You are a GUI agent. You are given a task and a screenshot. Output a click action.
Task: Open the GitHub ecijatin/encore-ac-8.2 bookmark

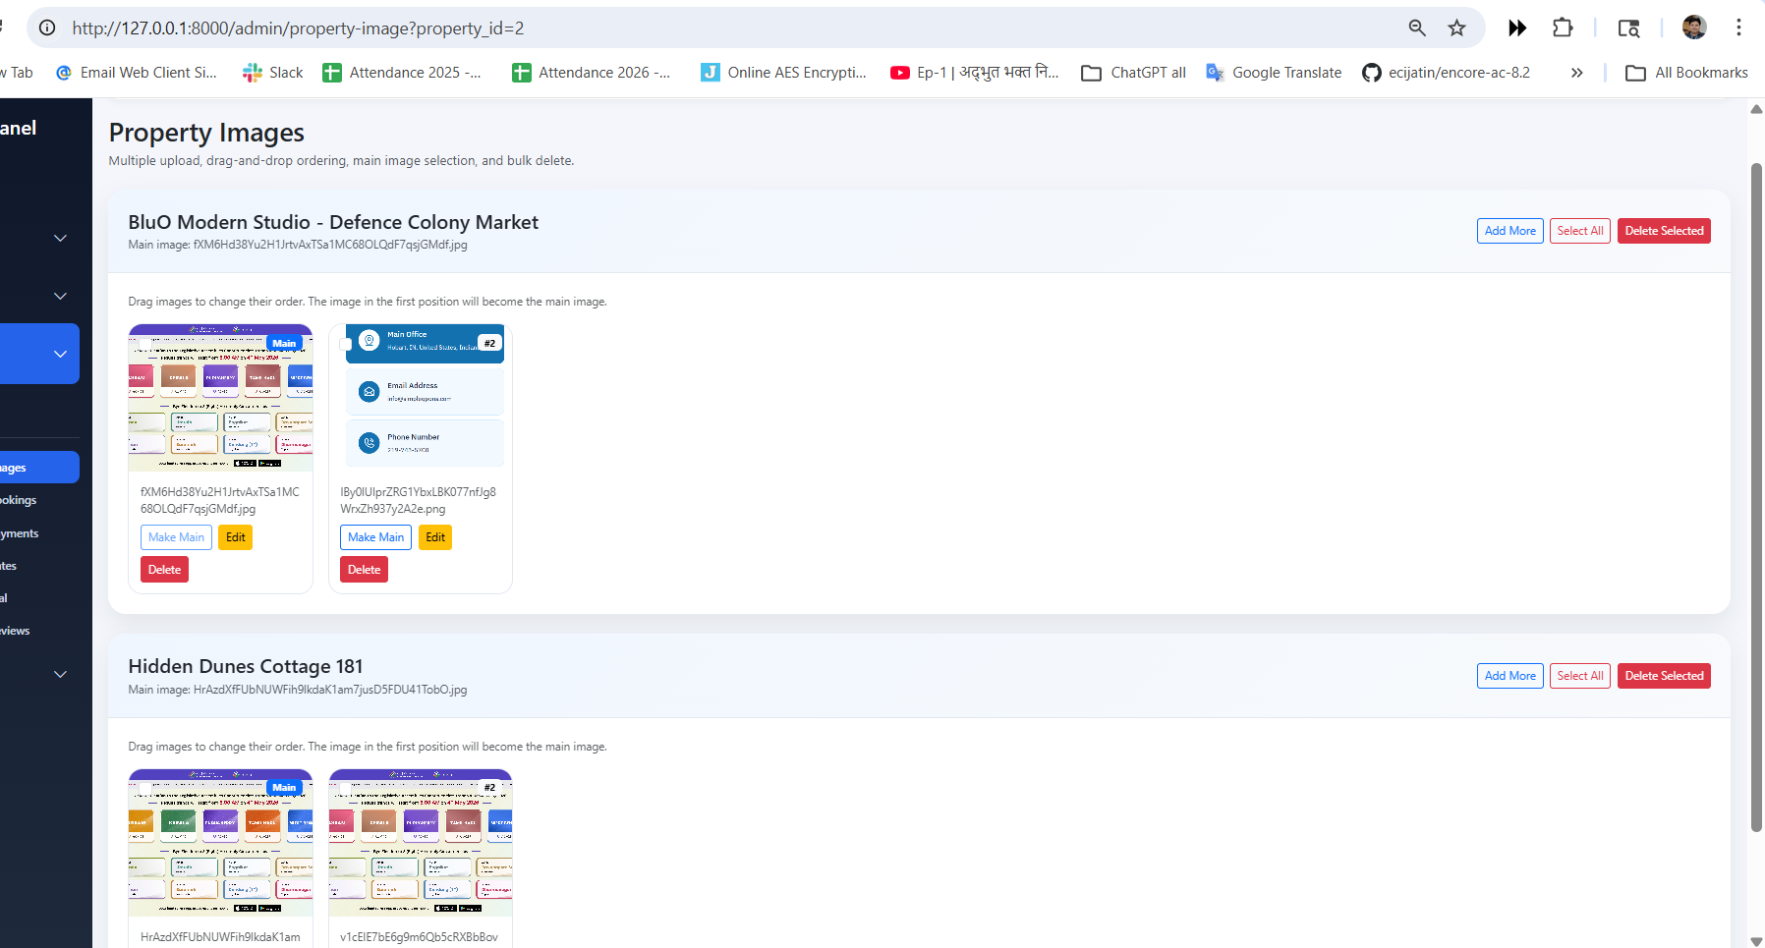(x=1446, y=73)
